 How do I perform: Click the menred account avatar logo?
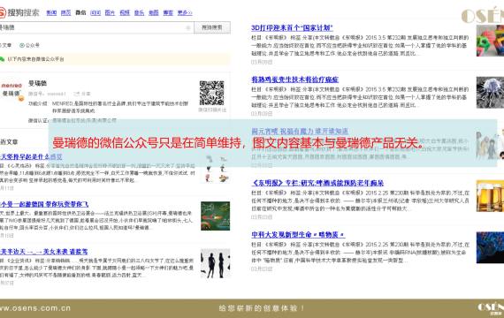(11, 89)
